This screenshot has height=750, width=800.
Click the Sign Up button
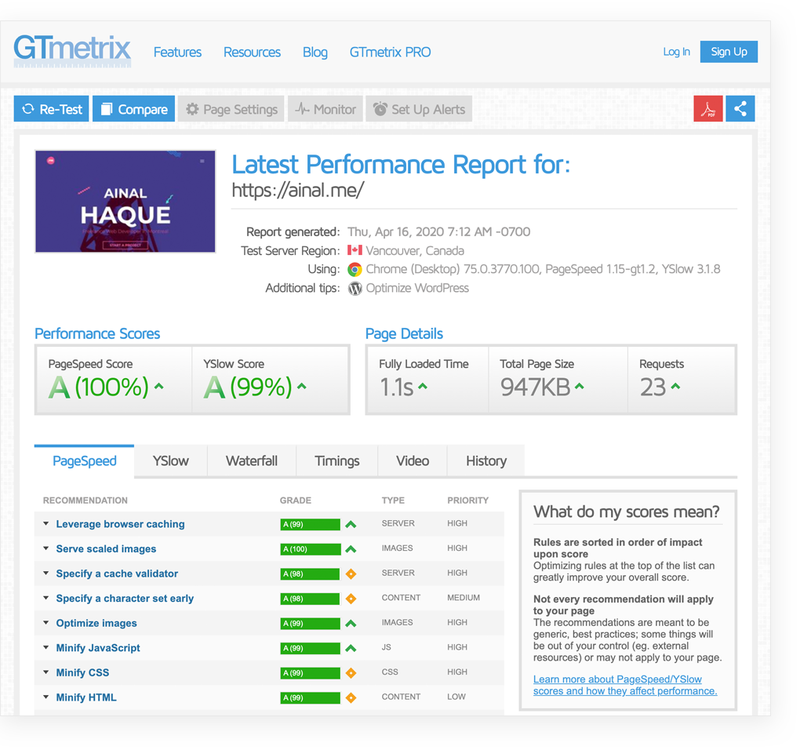729,52
